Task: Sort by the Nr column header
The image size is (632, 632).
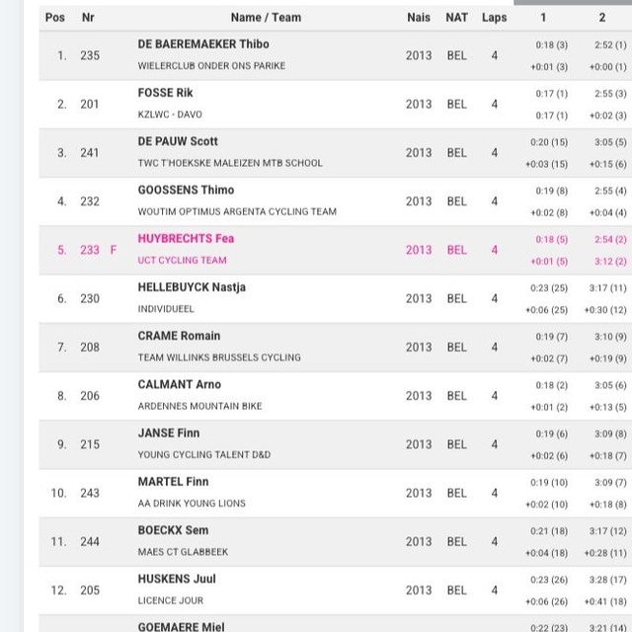Action: click(88, 18)
